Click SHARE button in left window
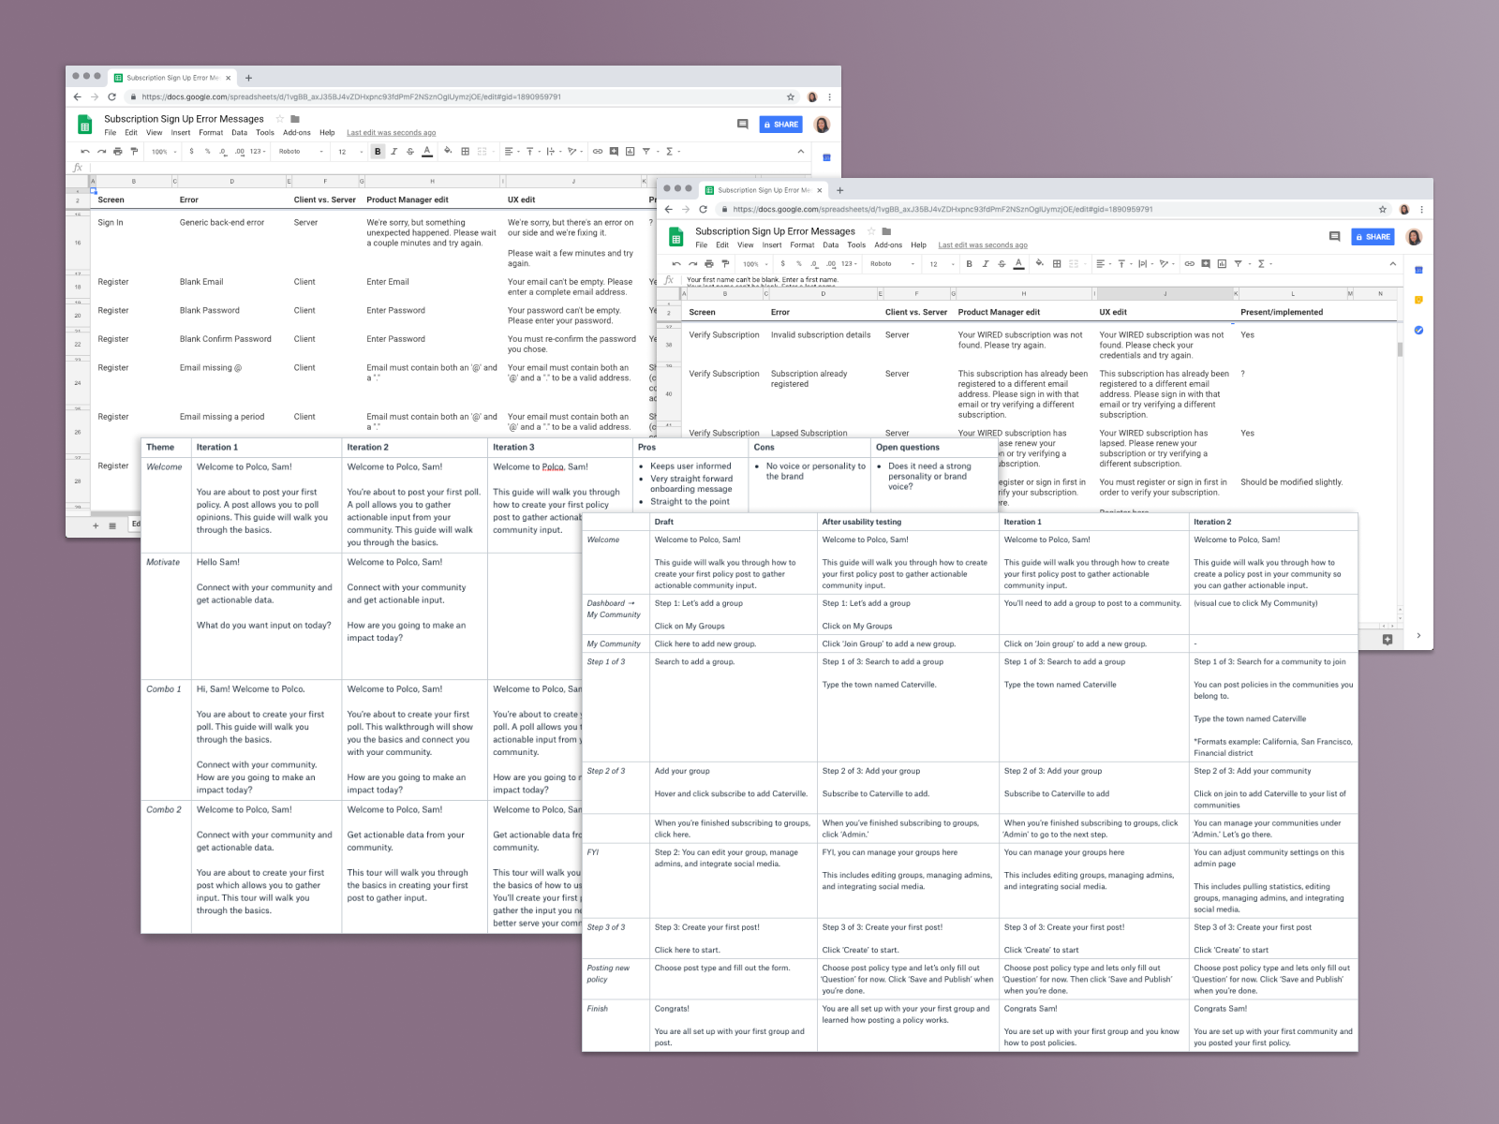This screenshot has width=1499, height=1124. (x=780, y=124)
